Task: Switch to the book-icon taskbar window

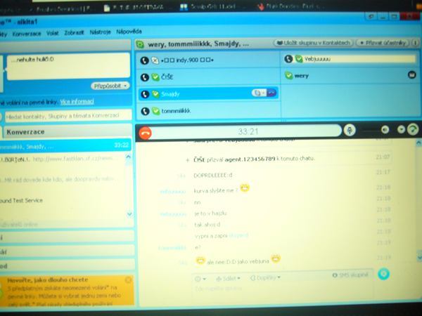Action: tap(208, 7)
